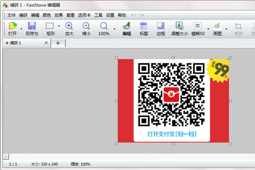Open the 文件 menu
The height and width of the screenshot is (170, 255).
pos(11,15)
